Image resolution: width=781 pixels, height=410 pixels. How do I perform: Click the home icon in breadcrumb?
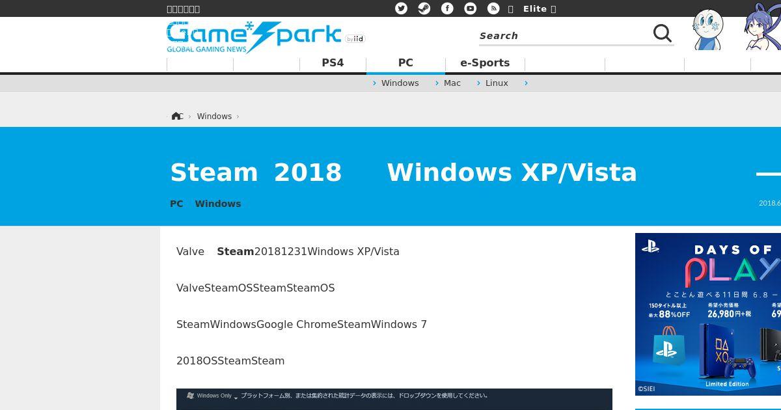click(176, 116)
